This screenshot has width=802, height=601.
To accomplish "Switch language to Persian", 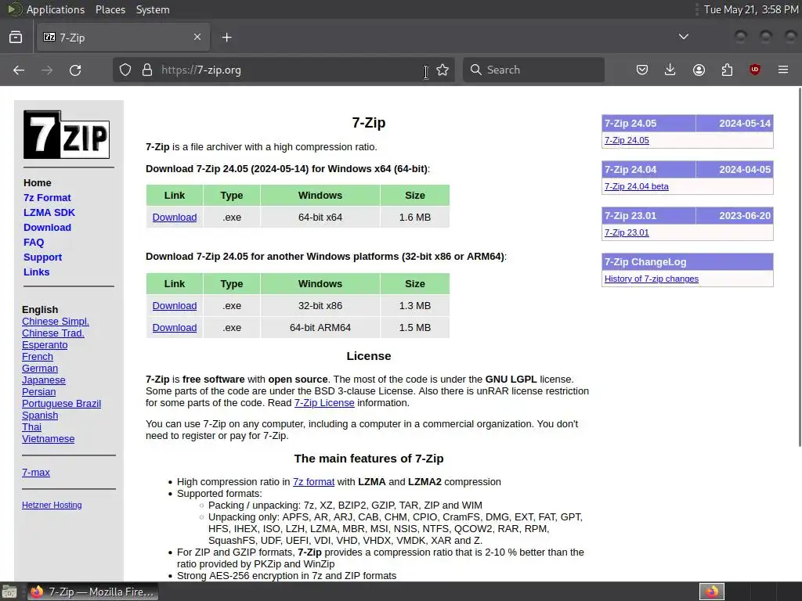I will tap(39, 392).
